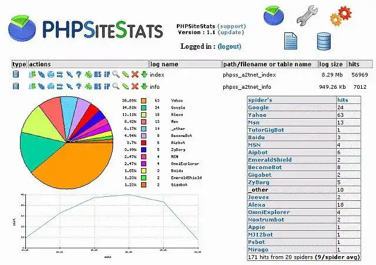The width and height of the screenshot is (376, 265).
Task: Click the magnifying glass for info log
Action: (116, 86)
